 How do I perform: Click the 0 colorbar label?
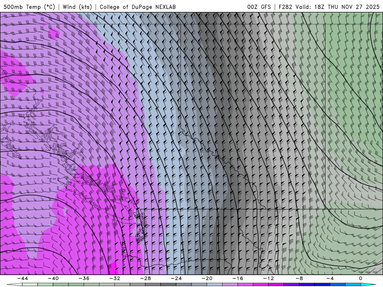(360, 278)
